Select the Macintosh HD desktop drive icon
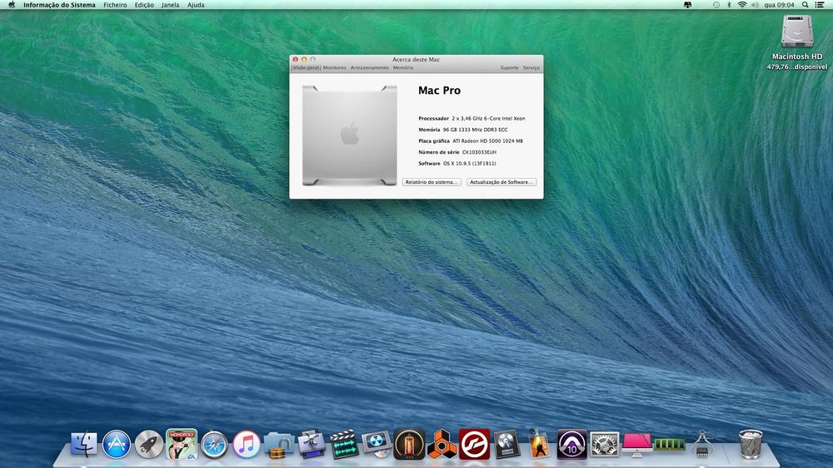Image resolution: width=833 pixels, height=468 pixels. coord(797,32)
